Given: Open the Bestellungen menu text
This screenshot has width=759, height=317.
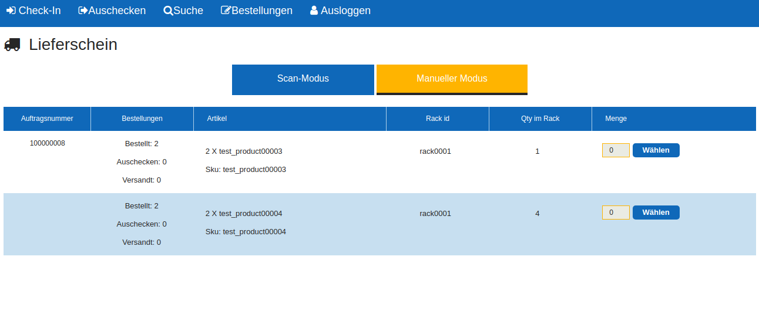Looking at the screenshot, I should point(262,11).
